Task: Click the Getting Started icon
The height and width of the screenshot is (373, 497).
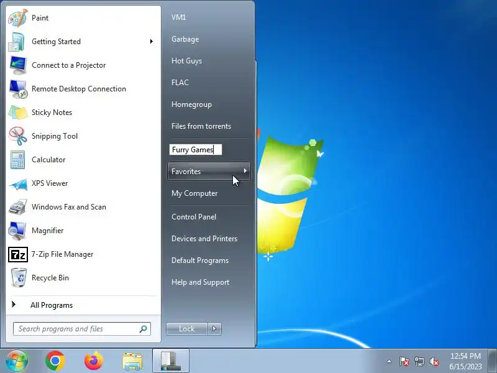Action: click(x=17, y=42)
